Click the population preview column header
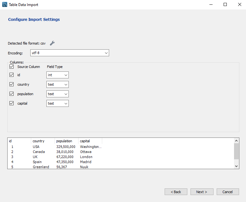The width and height of the screenshot is (246, 202). 67,141
